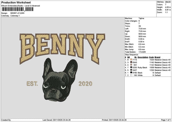Click the EndY label

[x=128, y=42]
